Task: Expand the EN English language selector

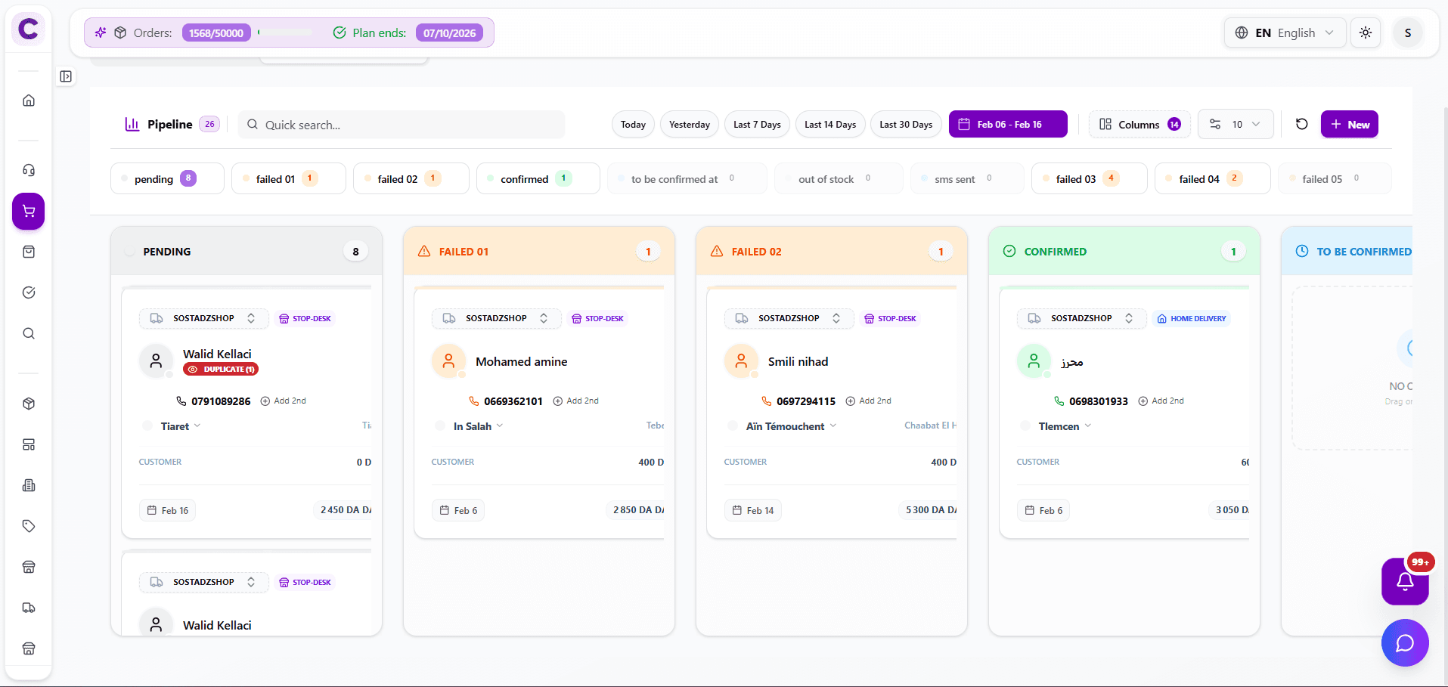Action: [1284, 32]
